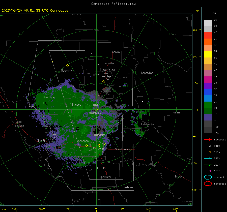Pick the magenta 39-42 dBZ swatch
The image size is (227, 212).
pos(208,80)
